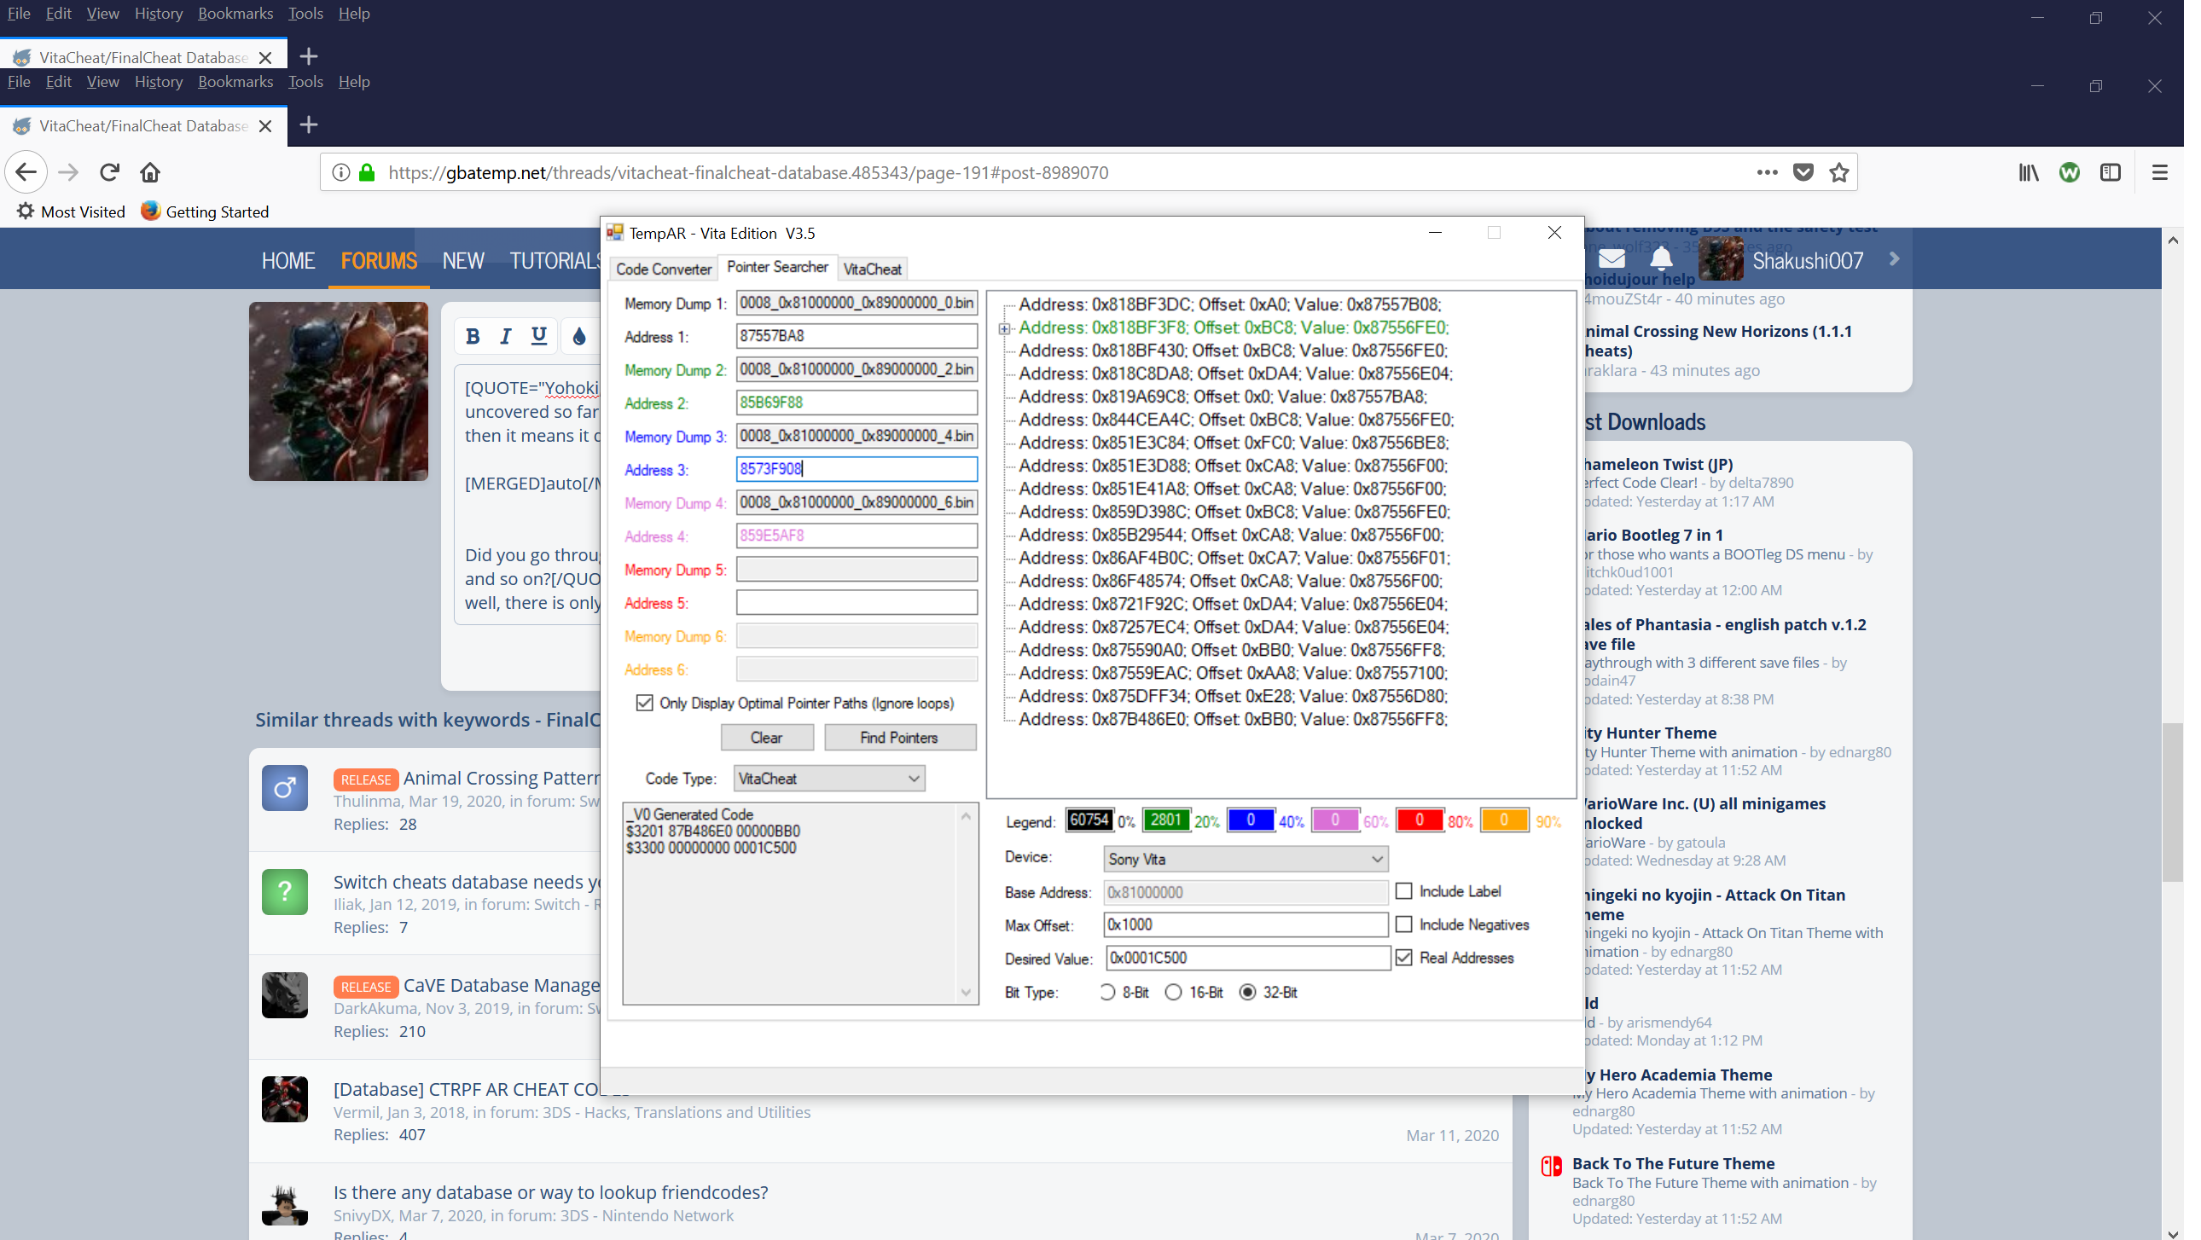Select the 32-Bit radio button
Image resolution: width=2201 pixels, height=1240 pixels.
[1247, 993]
